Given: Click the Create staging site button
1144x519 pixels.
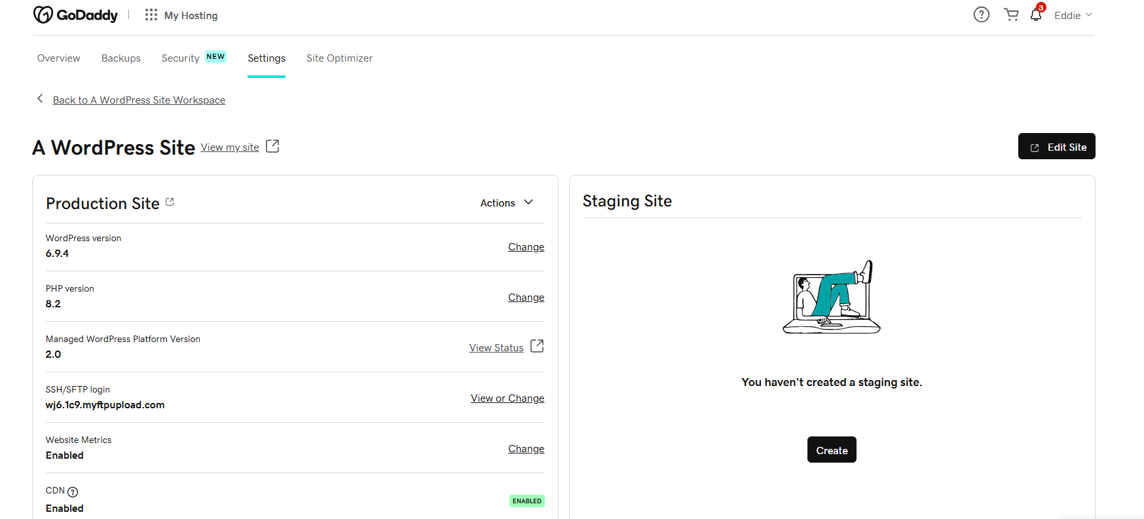Looking at the screenshot, I should [832, 450].
